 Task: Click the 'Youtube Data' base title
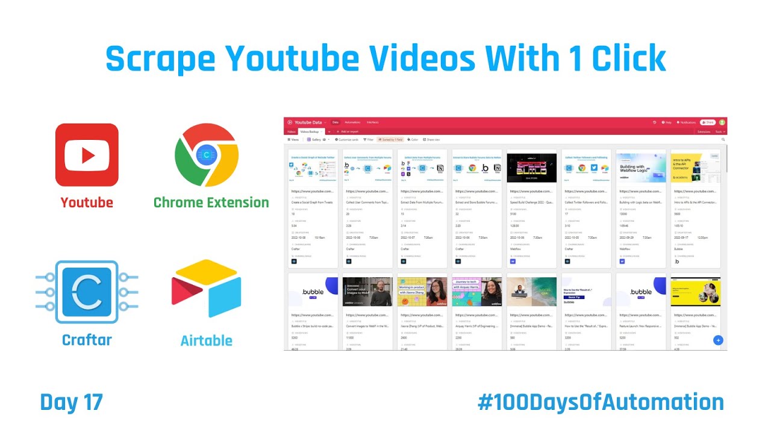308,122
